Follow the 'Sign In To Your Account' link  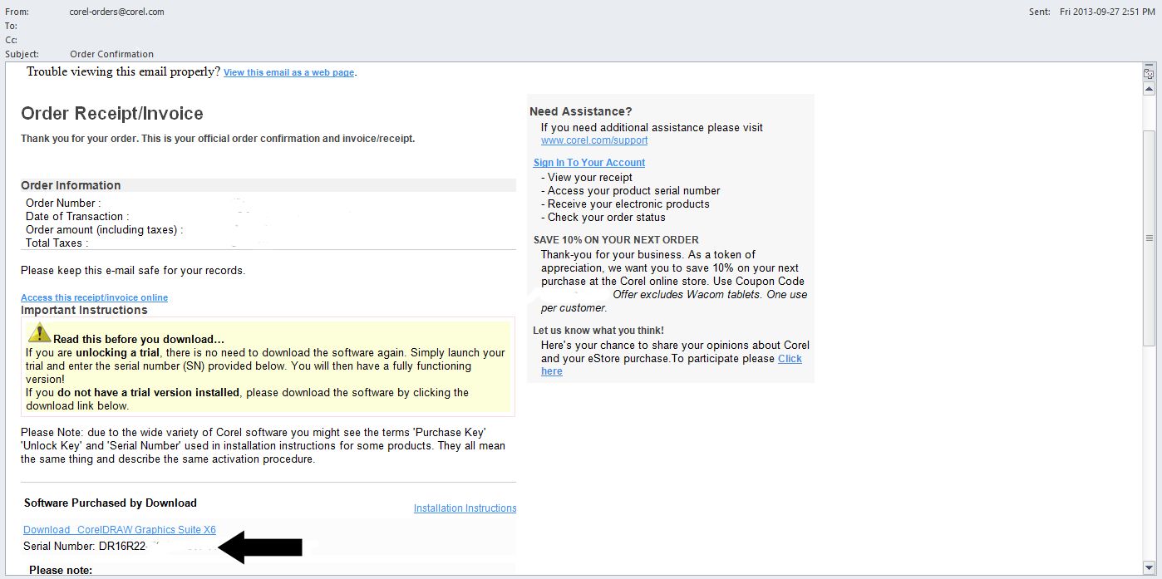[589, 163]
